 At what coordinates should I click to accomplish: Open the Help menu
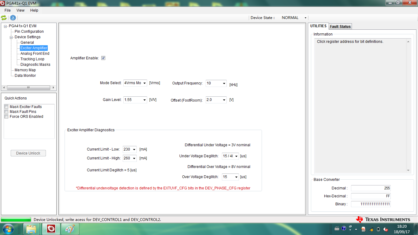(34, 10)
